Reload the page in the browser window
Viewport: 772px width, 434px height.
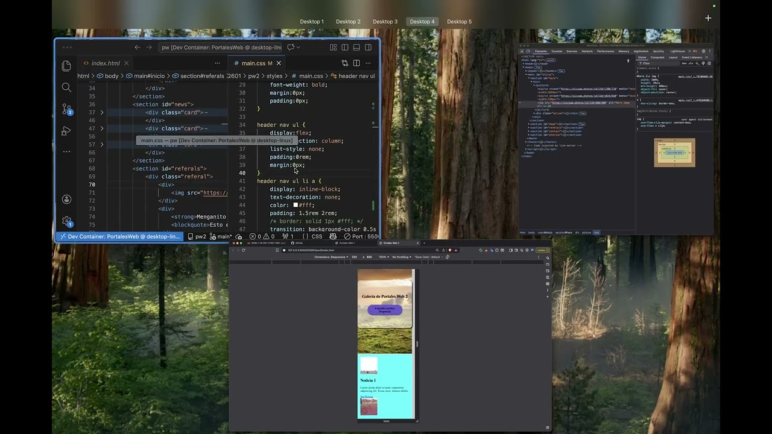pyautogui.click(x=244, y=250)
